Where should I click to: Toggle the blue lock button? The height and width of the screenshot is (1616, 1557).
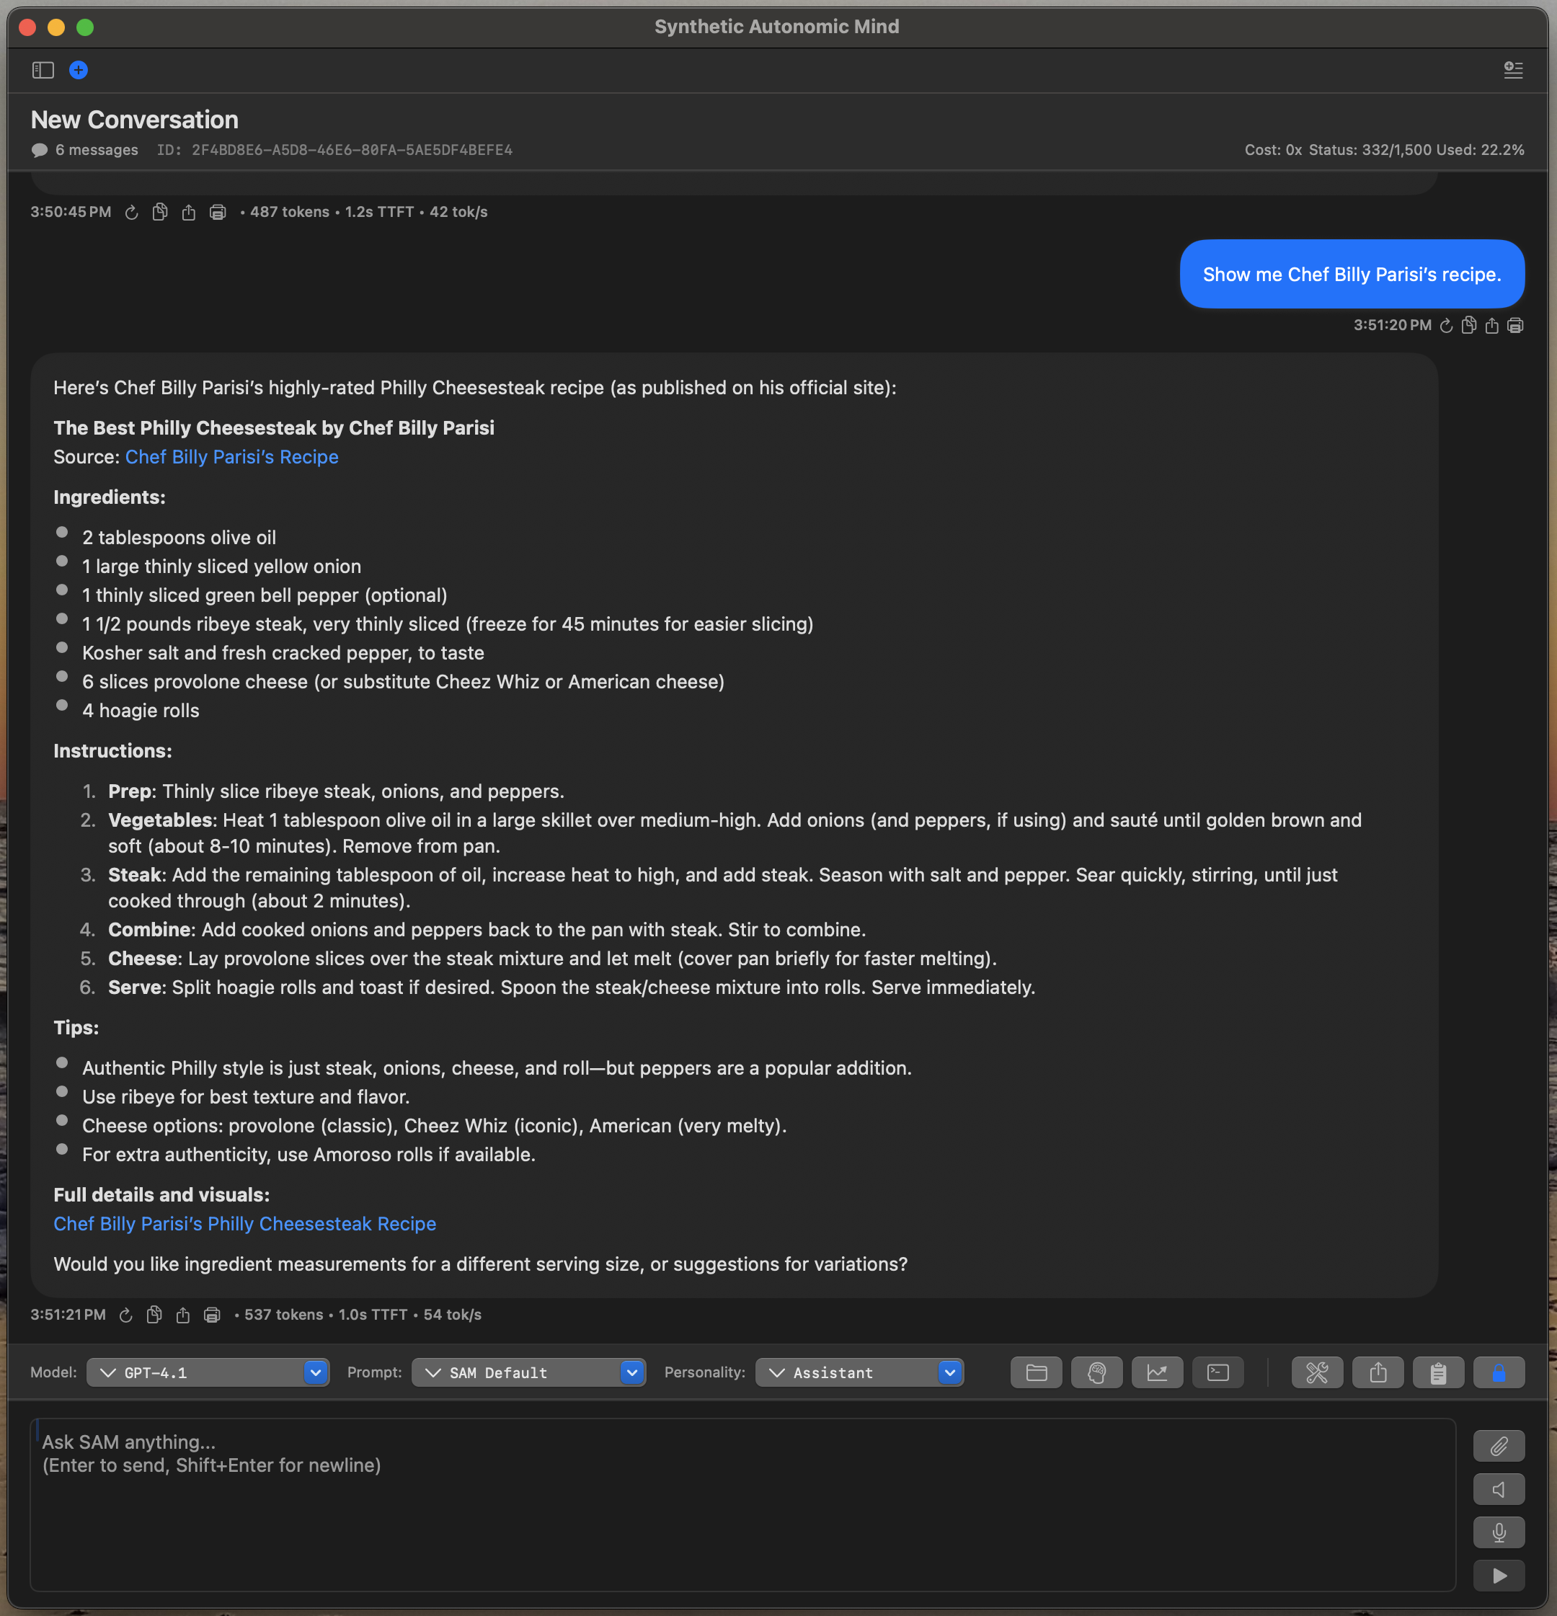click(1498, 1372)
